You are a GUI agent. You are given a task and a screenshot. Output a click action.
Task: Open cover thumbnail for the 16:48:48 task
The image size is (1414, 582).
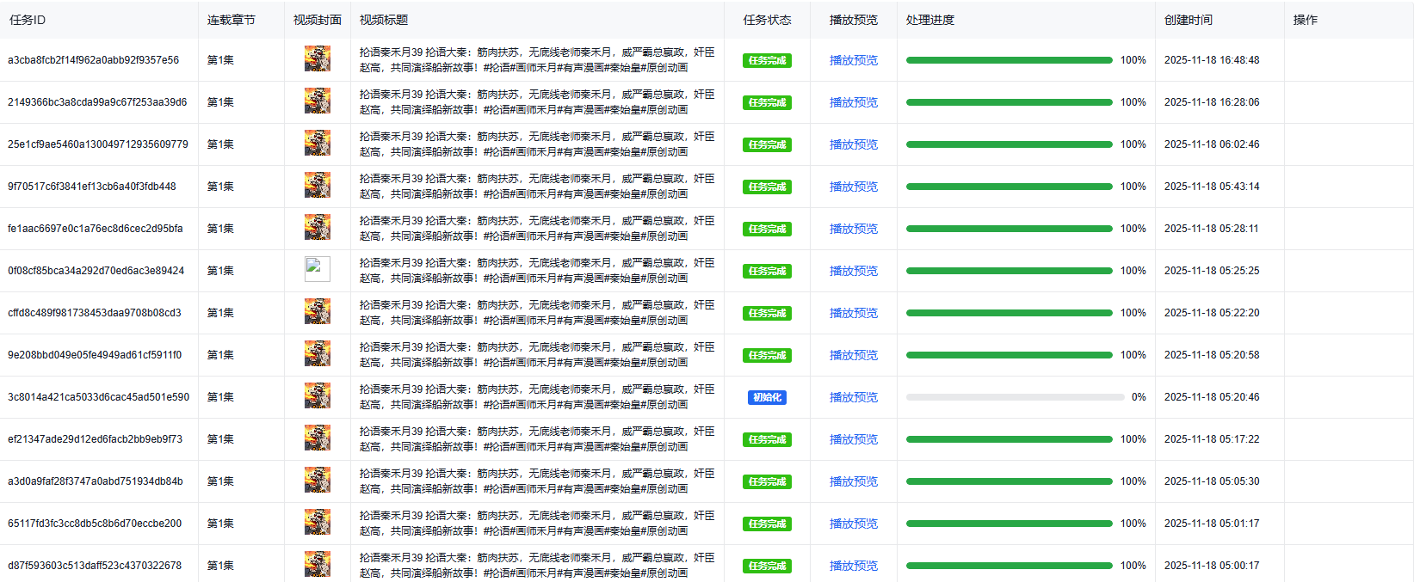[x=317, y=59]
